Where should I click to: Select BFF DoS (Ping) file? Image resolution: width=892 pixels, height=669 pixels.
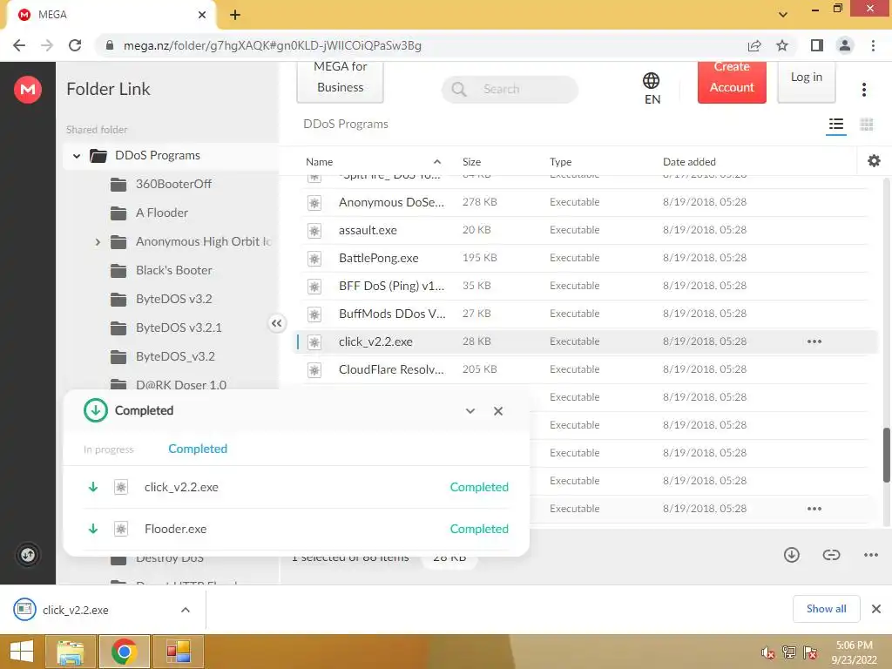tap(585, 286)
